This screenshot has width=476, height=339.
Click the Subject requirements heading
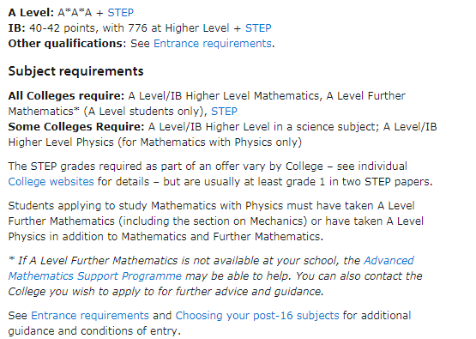point(75,71)
